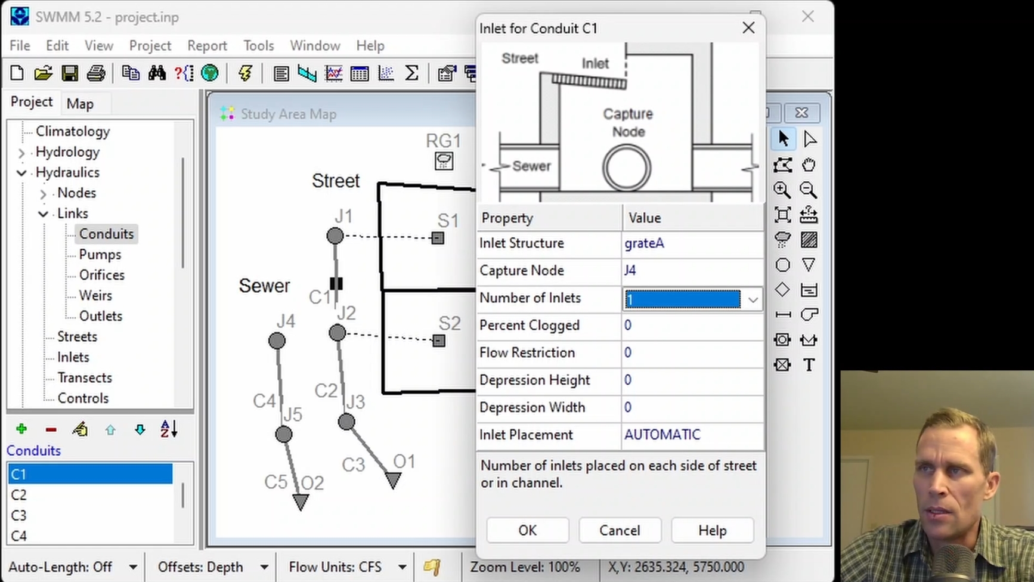Run simulation with lightning bolt icon
This screenshot has height=582, width=1034.
click(x=245, y=73)
